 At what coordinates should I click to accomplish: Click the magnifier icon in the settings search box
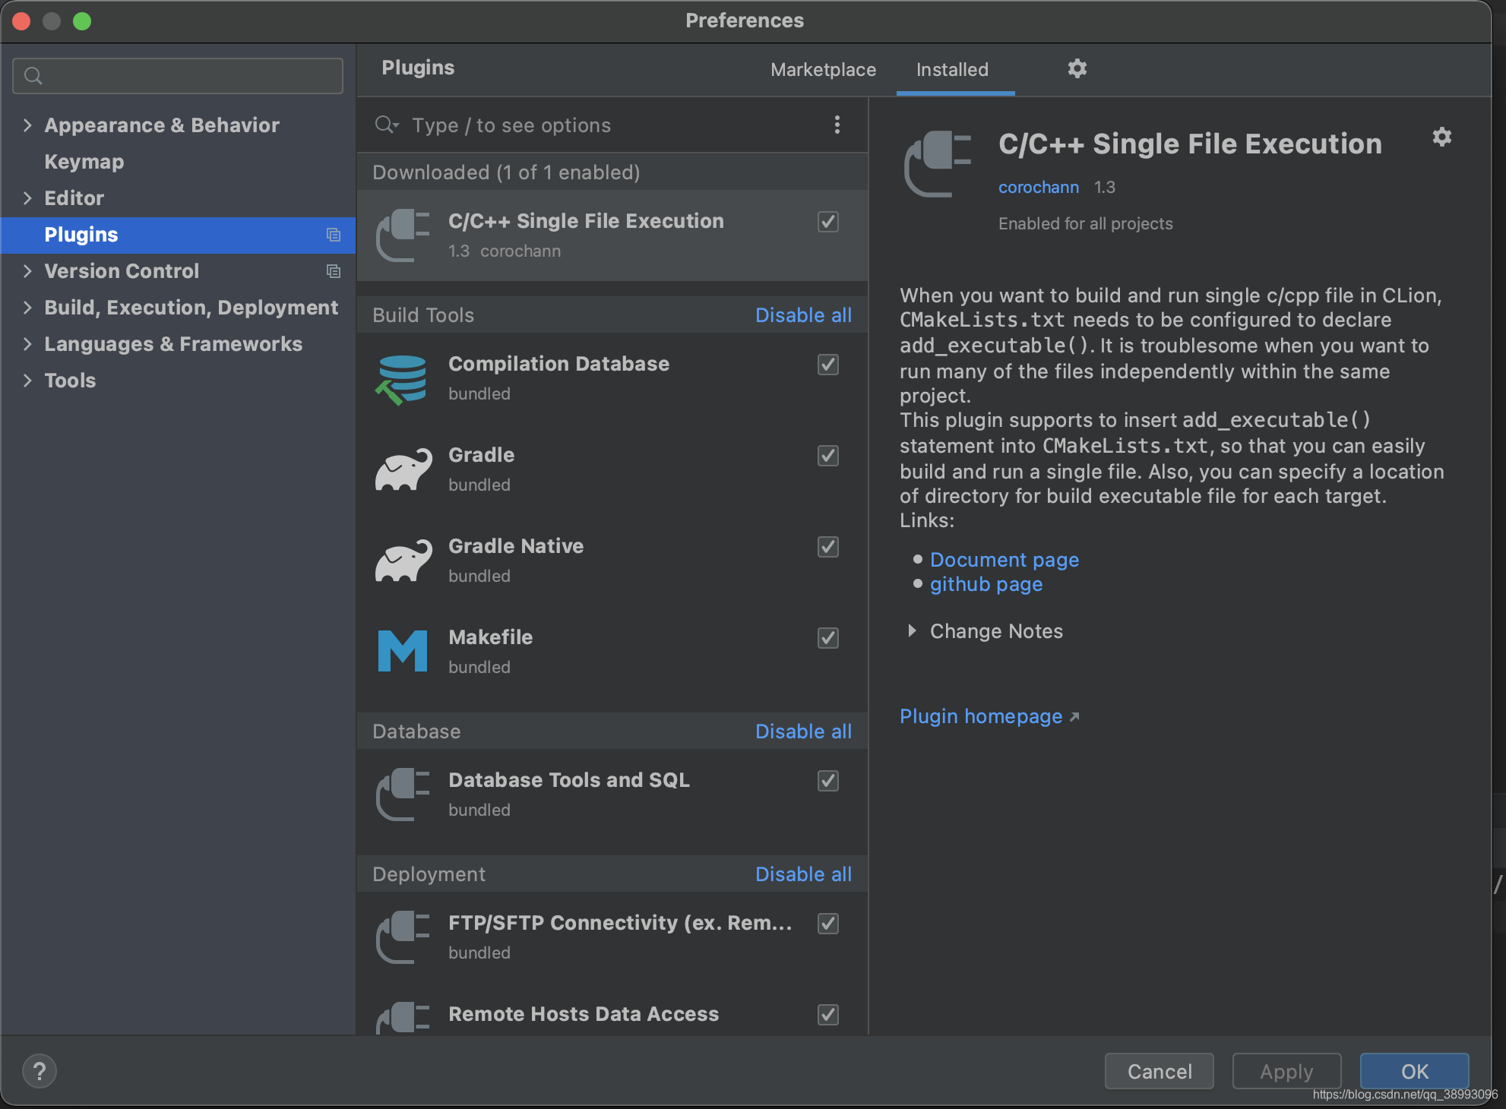(x=33, y=76)
